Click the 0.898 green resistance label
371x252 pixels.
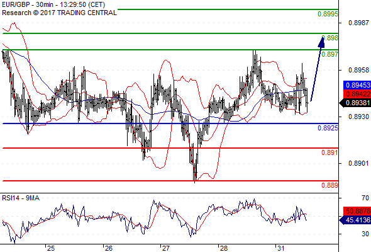[330, 38]
